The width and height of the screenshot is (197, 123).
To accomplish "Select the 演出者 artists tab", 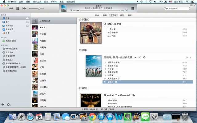I will [113, 15].
